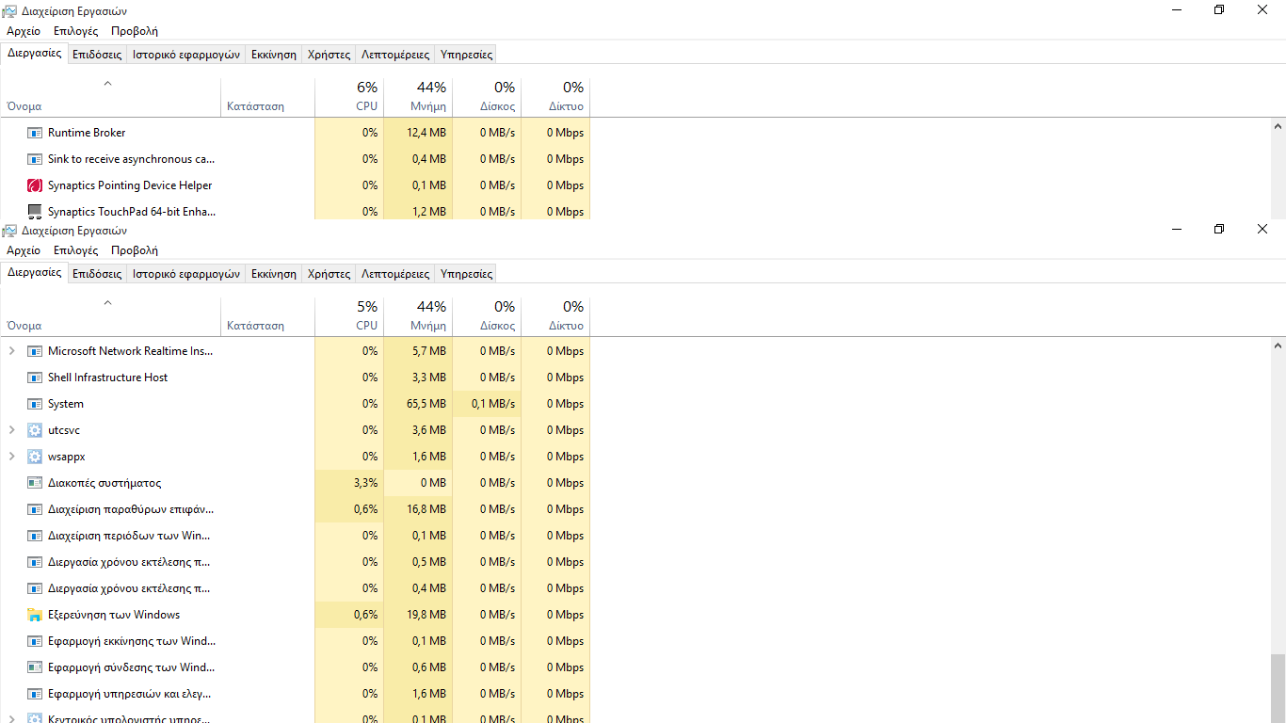1286x723 pixels.
Task: Click the Shell Infrastructure Host icon
Action: pyautogui.click(x=35, y=378)
